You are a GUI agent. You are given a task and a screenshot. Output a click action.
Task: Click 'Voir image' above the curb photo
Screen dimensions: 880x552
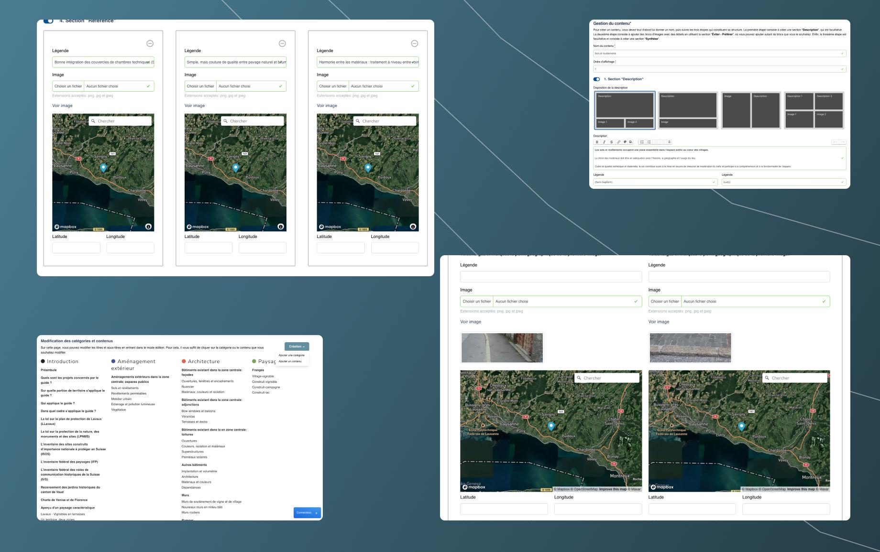[471, 322]
